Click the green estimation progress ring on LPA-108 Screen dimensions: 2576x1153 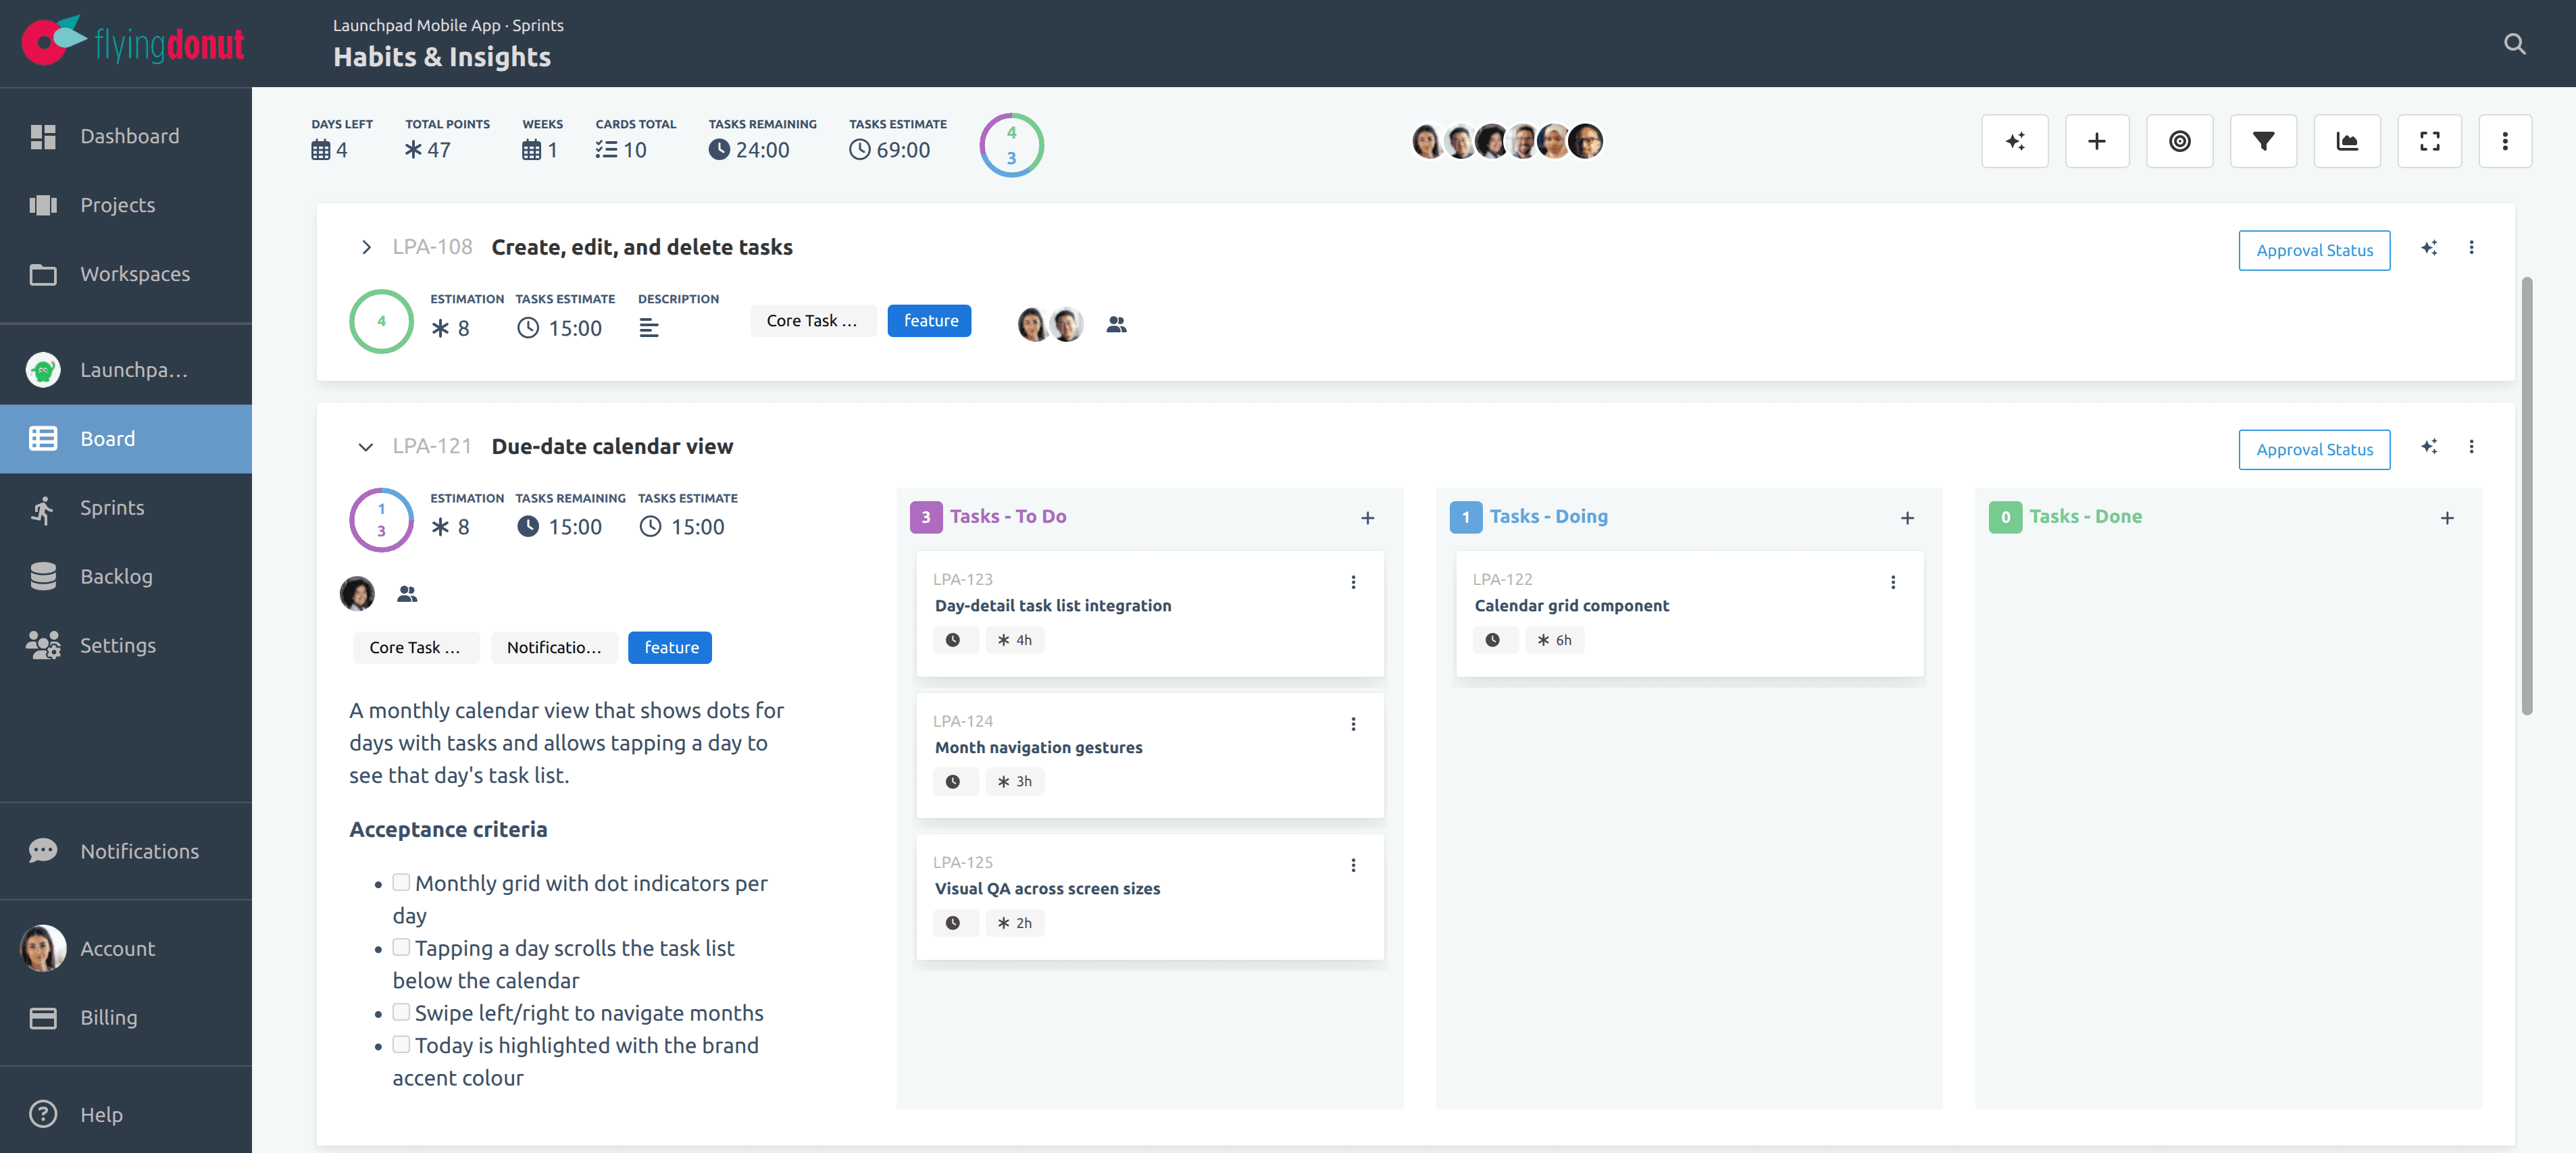(381, 321)
